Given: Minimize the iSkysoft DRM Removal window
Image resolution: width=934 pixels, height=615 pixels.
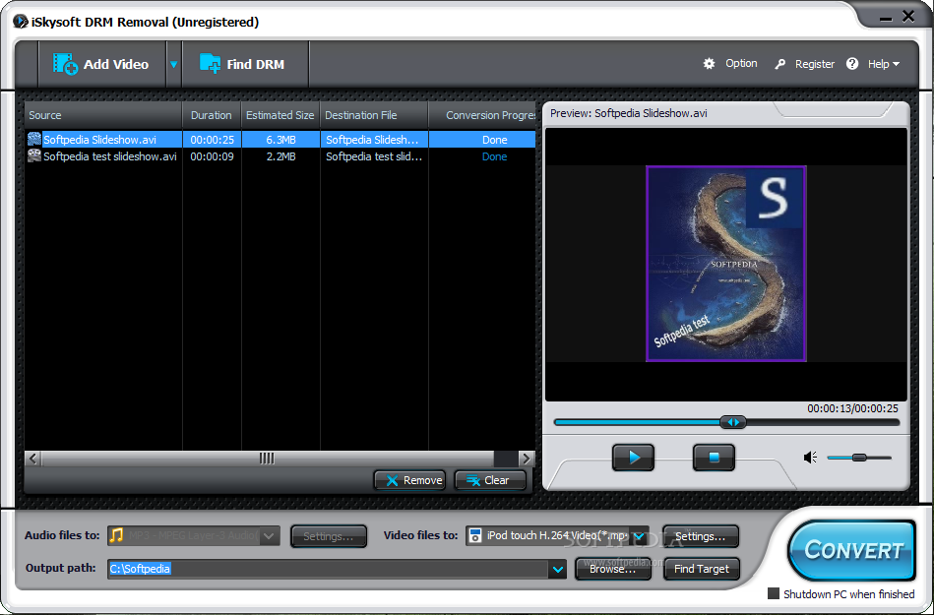Looking at the screenshot, I should (885, 18).
